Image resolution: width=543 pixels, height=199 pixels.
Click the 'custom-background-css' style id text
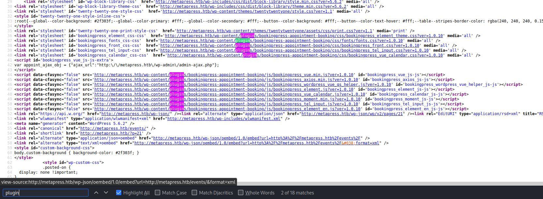[x=65, y=148]
